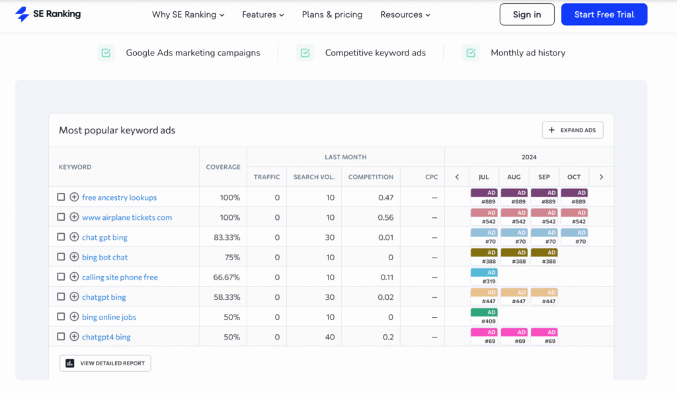Select checkbox for www airplane tickets com
The width and height of the screenshot is (677, 393).
coord(61,217)
